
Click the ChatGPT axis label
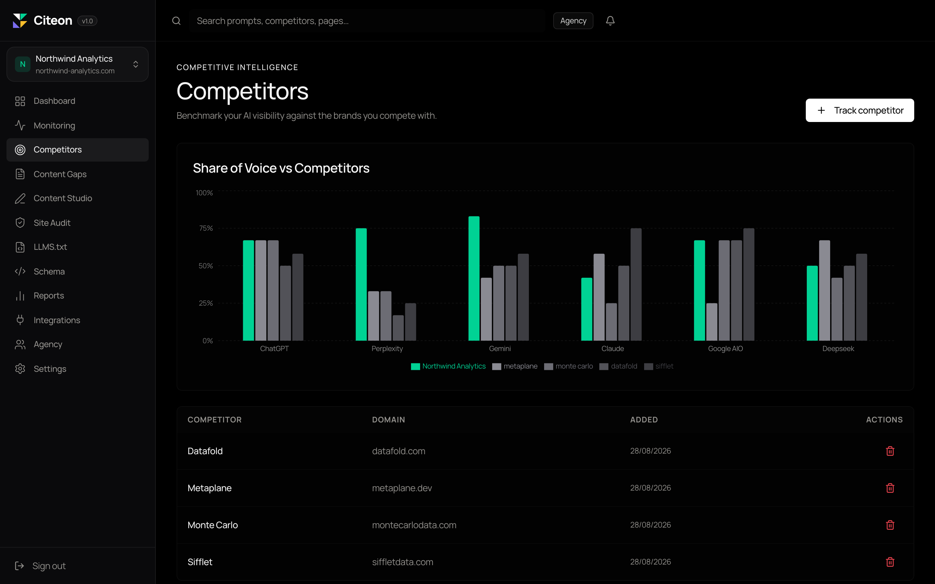tap(274, 349)
